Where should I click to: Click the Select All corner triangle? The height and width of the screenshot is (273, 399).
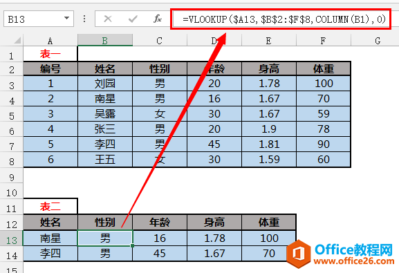[x=17, y=40]
